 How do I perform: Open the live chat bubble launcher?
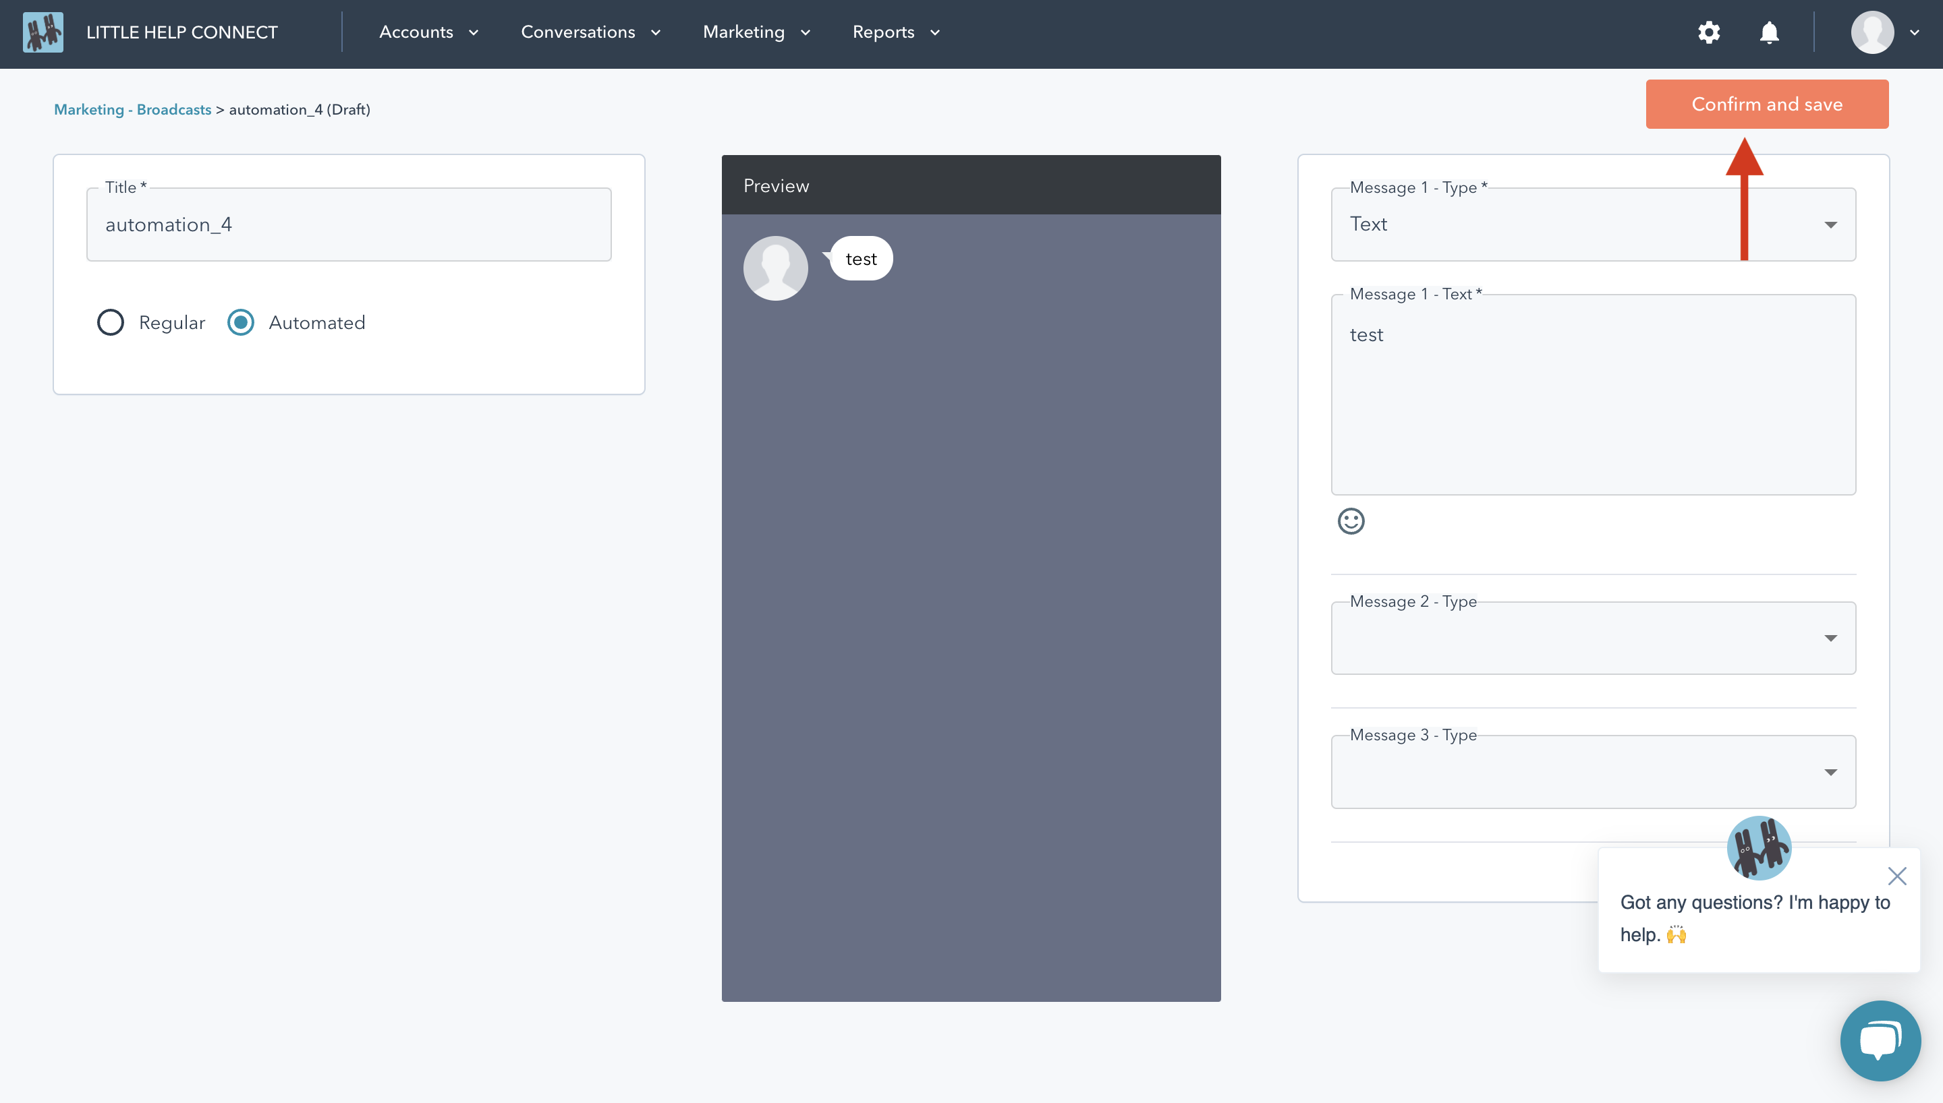pyautogui.click(x=1880, y=1040)
